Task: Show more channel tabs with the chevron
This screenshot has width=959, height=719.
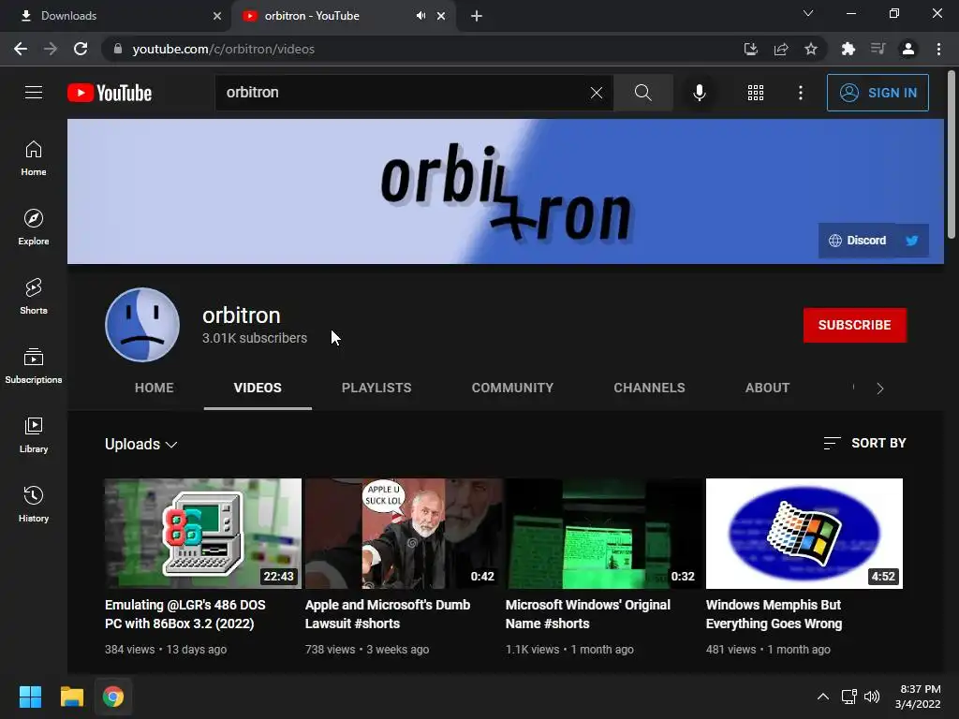Action: point(880,389)
